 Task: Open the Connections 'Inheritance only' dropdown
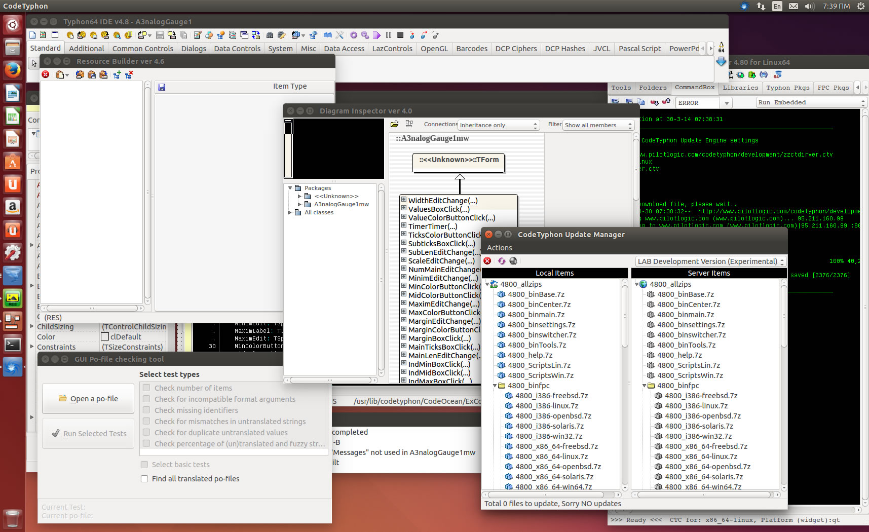(499, 125)
